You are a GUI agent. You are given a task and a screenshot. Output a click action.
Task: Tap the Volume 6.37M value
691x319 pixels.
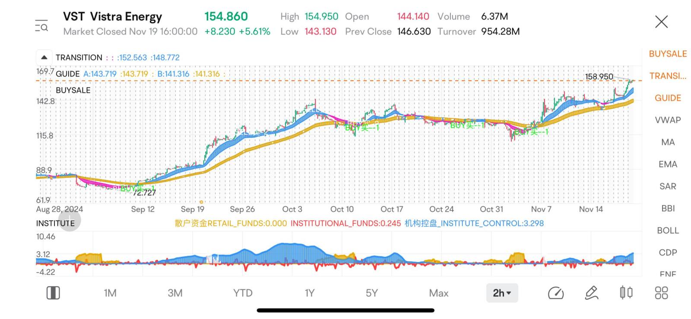(x=494, y=16)
